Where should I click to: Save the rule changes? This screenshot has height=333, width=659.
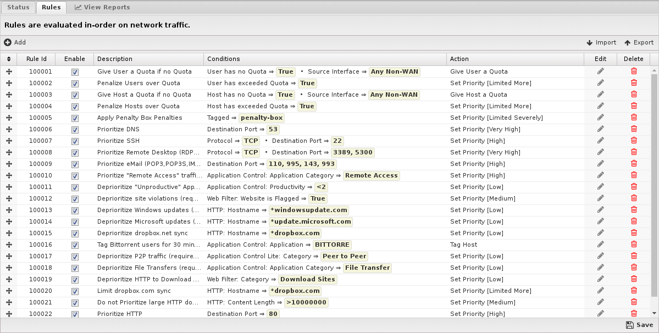pos(639,325)
